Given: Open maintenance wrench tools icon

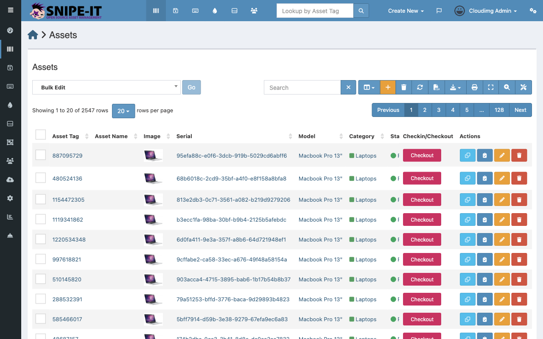Looking at the screenshot, I should coord(523,87).
